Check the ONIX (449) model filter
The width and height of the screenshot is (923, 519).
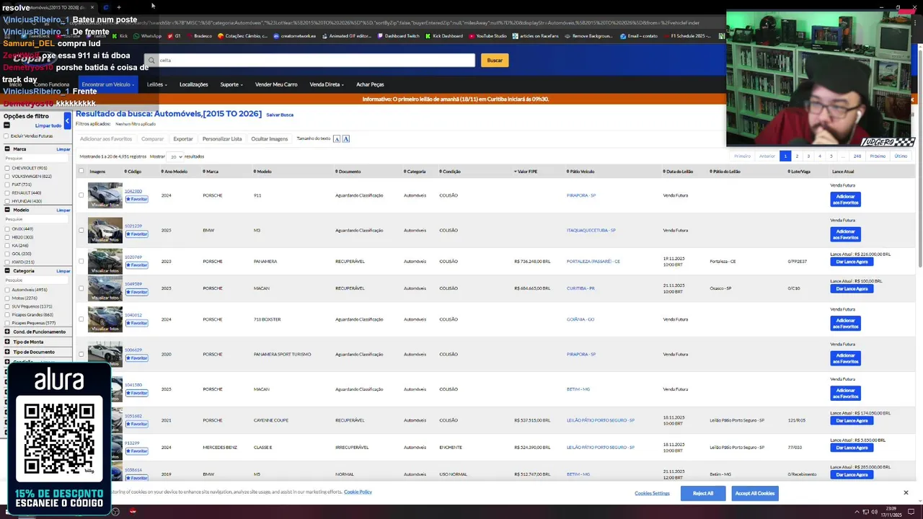point(7,229)
